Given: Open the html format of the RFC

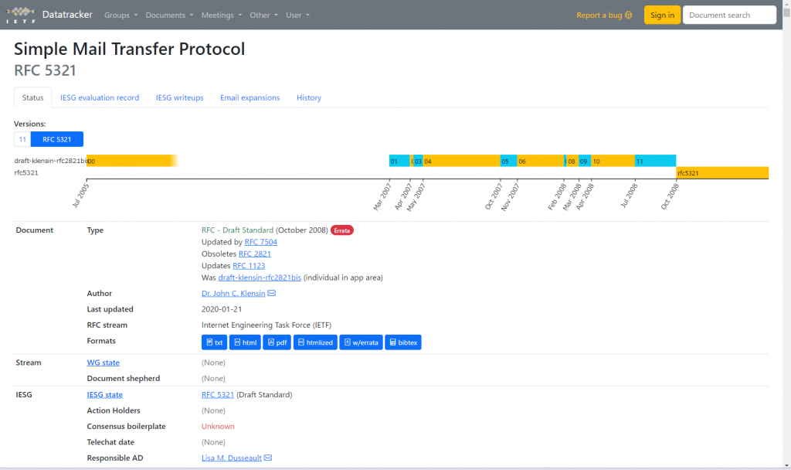Looking at the screenshot, I should click(245, 342).
